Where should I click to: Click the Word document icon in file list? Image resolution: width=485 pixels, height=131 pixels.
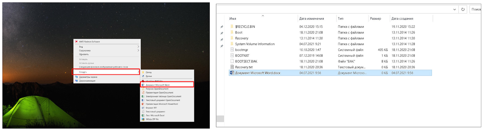pyautogui.click(x=232, y=73)
